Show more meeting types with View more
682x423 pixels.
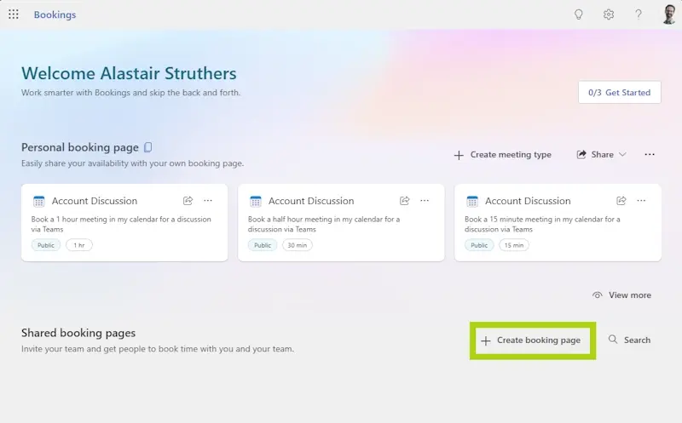621,295
